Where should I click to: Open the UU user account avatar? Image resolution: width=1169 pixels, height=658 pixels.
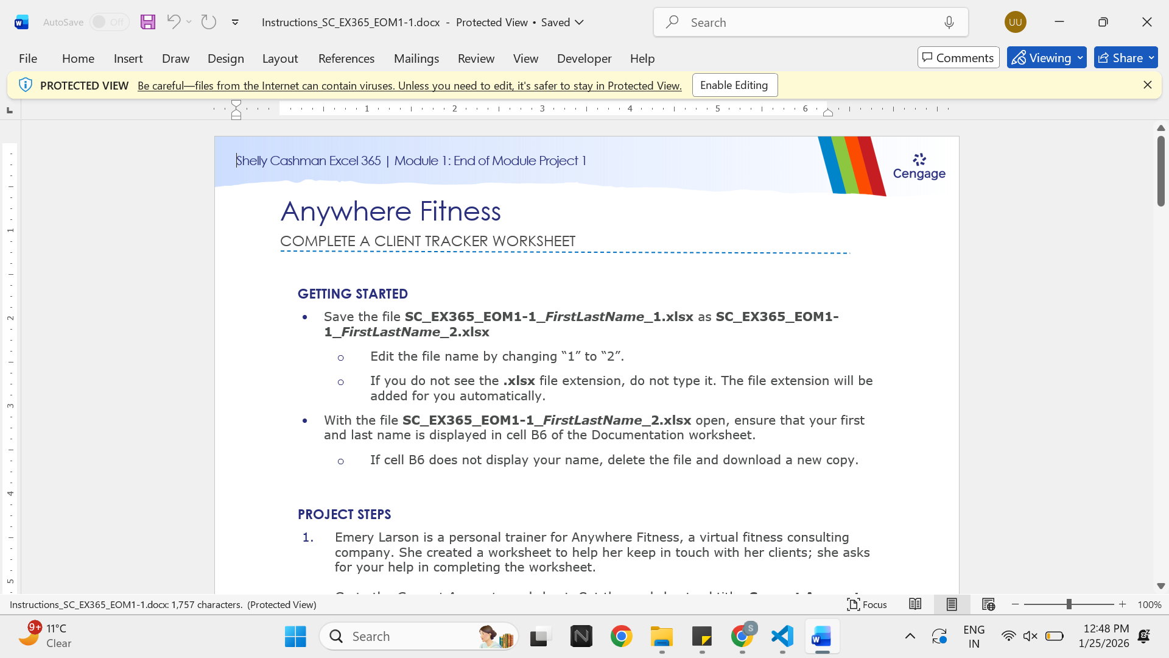pos(1015,22)
